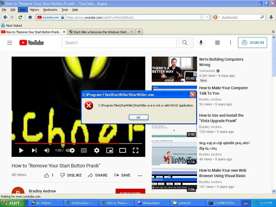Open the YouTube apps grid icon
The image size is (276, 207).
pos(218,43)
